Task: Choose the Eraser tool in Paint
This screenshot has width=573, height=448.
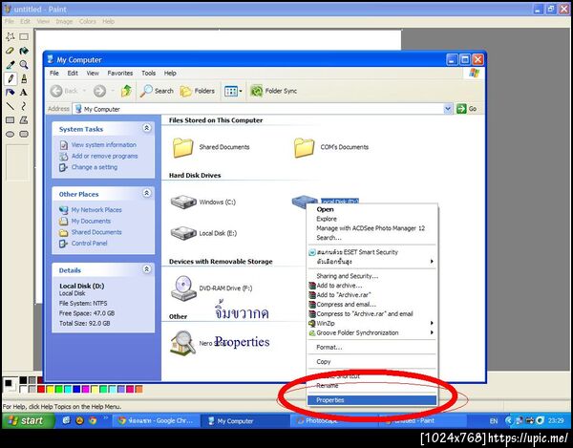Action: [11, 51]
